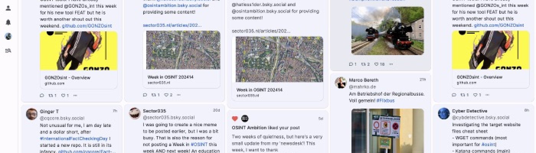Open the #Flixbus hashtag link
This screenshot has height=153, width=536.
pyautogui.click(x=385, y=101)
